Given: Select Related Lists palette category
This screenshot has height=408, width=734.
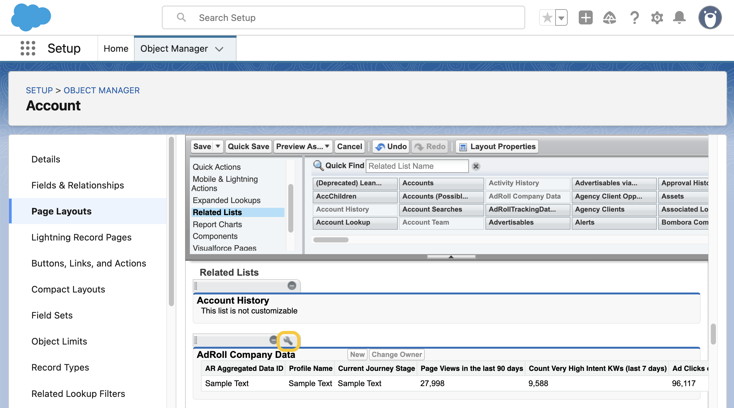Looking at the screenshot, I should pyautogui.click(x=238, y=212).
